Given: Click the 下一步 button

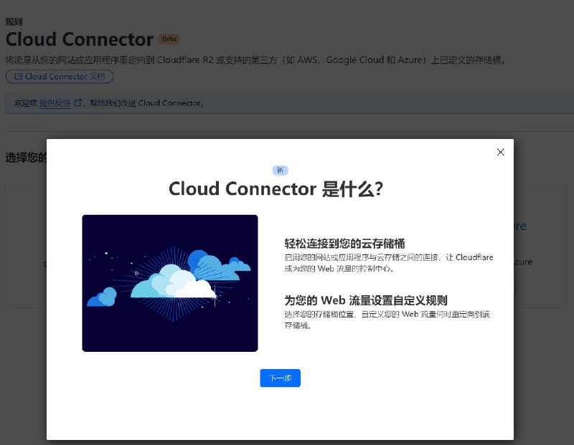Looking at the screenshot, I should tap(280, 378).
